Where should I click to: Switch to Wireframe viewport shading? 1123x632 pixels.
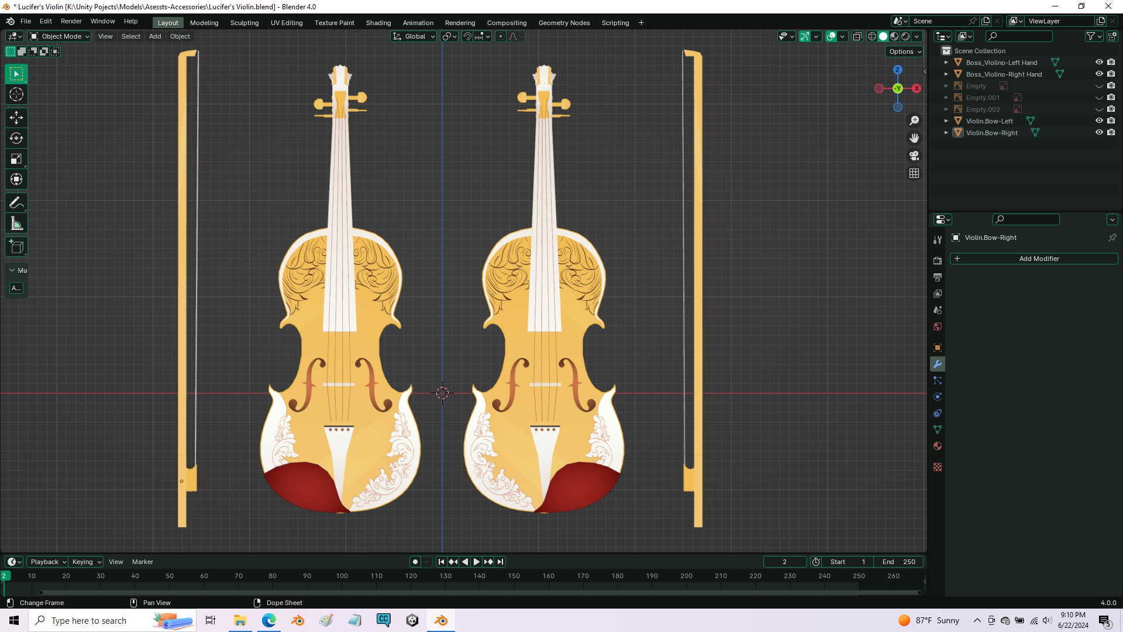pos(871,36)
